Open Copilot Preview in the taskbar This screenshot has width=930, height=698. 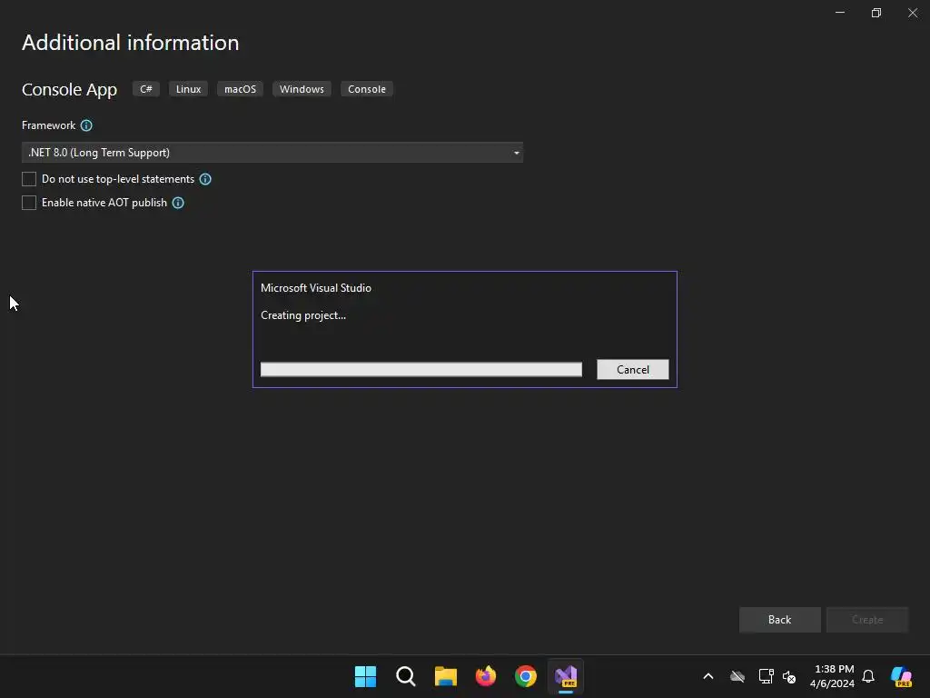click(902, 676)
